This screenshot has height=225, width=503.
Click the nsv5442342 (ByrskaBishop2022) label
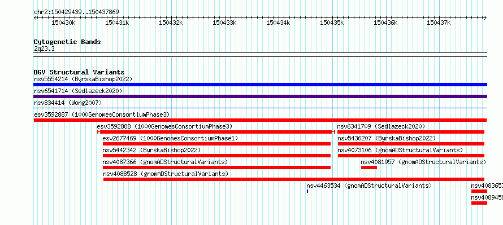click(x=151, y=150)
